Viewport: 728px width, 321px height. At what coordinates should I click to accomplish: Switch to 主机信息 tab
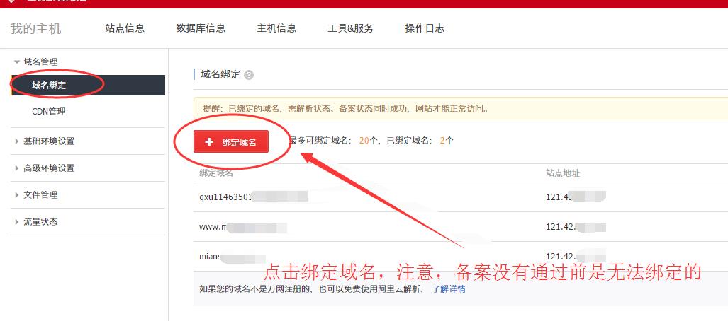point(276,28)
